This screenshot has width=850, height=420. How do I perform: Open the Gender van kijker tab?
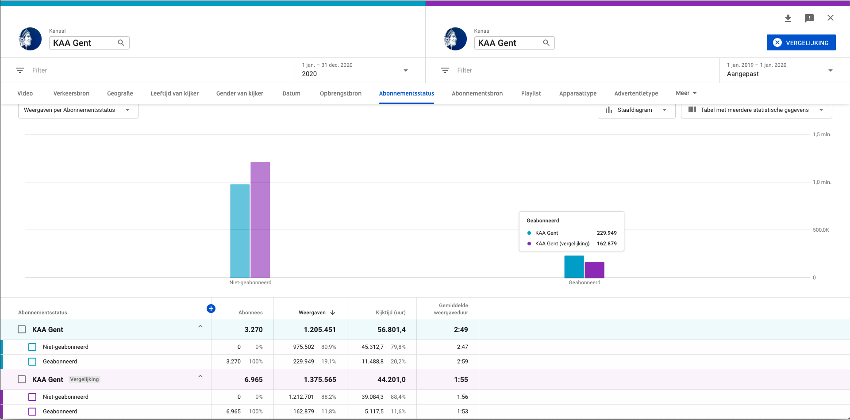pos(239,93)
